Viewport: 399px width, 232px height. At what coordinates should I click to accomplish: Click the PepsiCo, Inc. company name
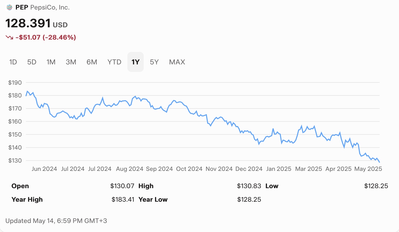point(50,8)
